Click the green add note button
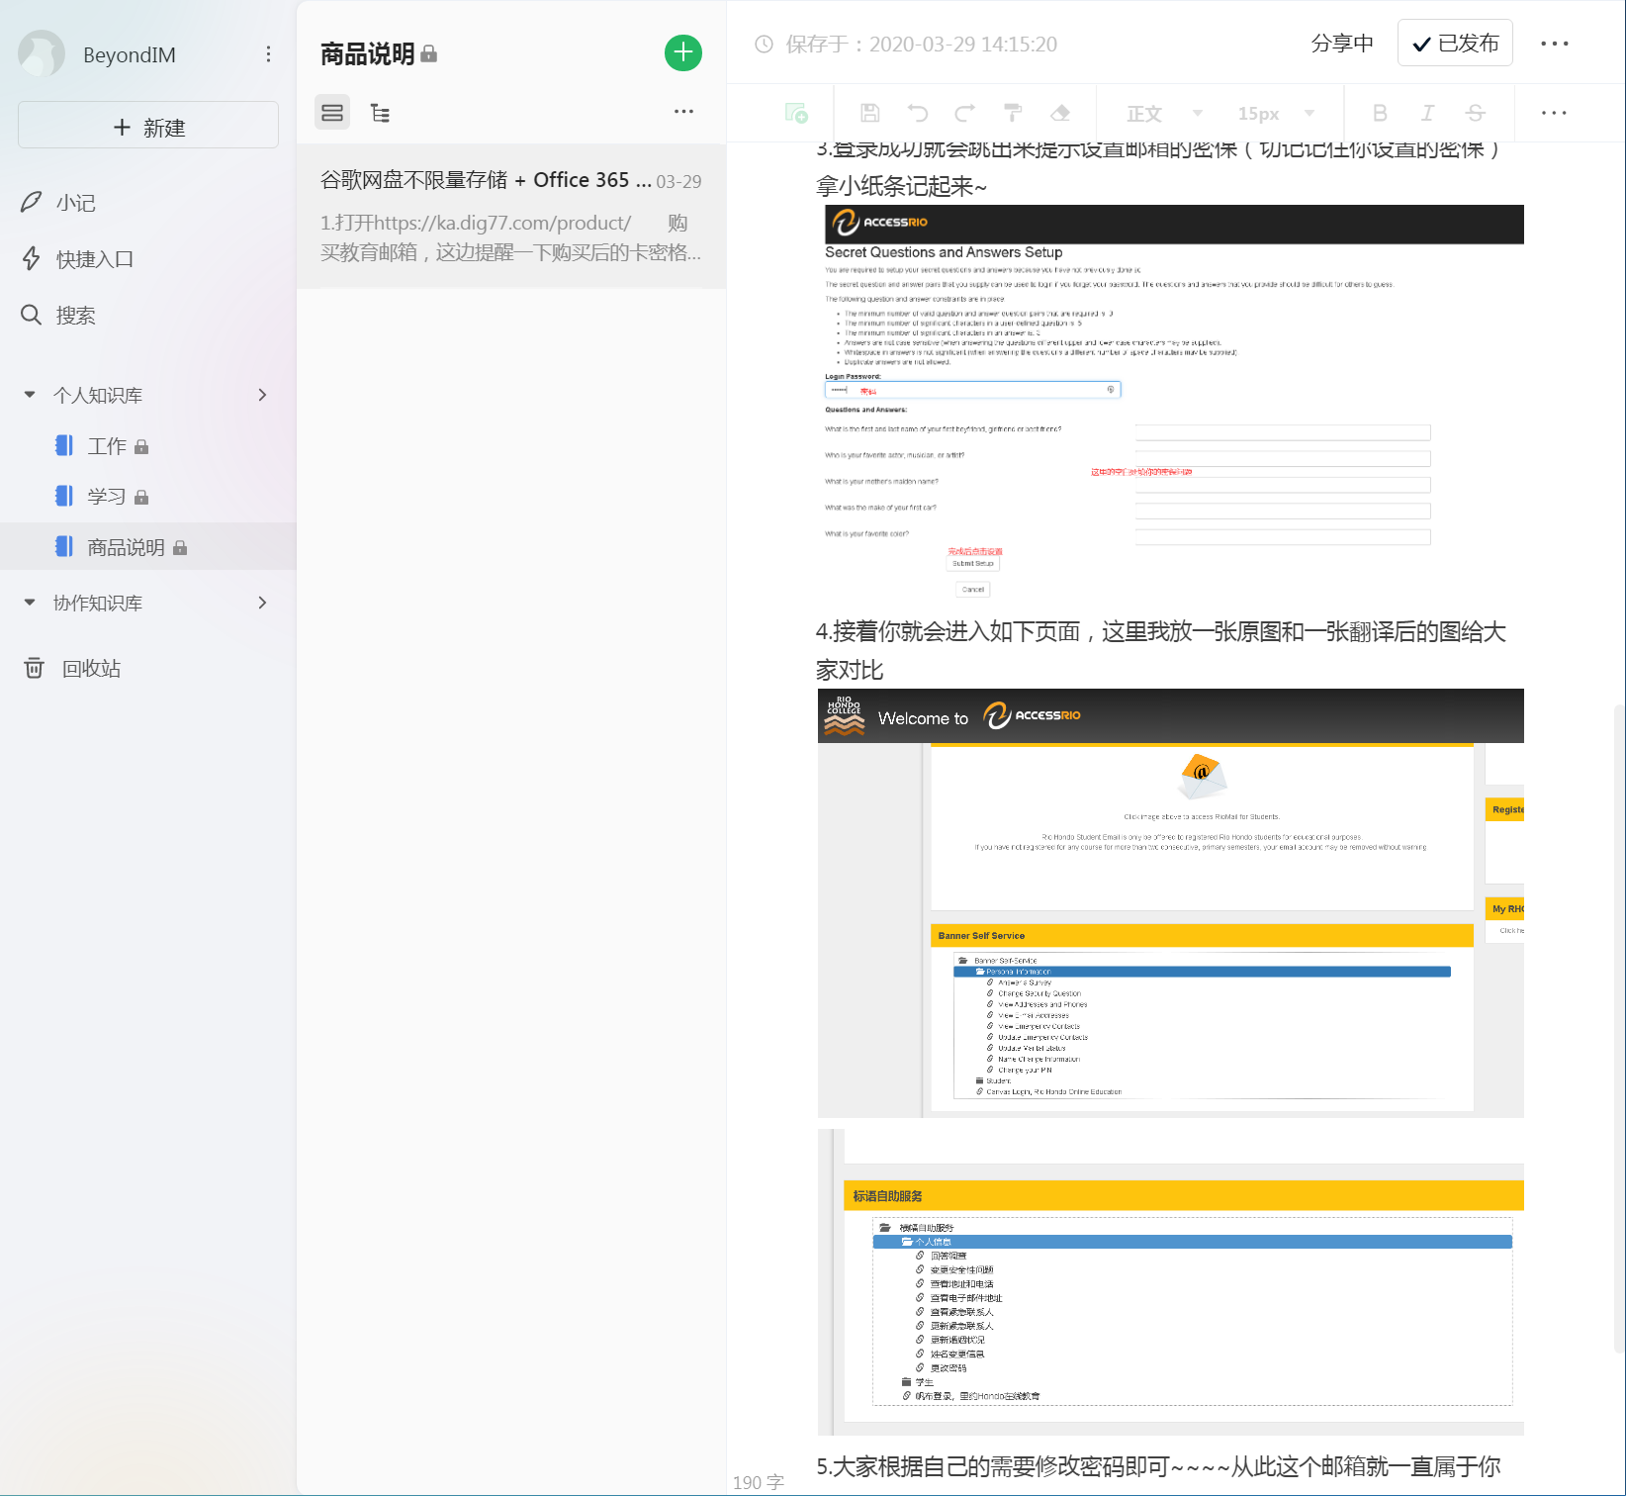 click(x=682, y=52)
